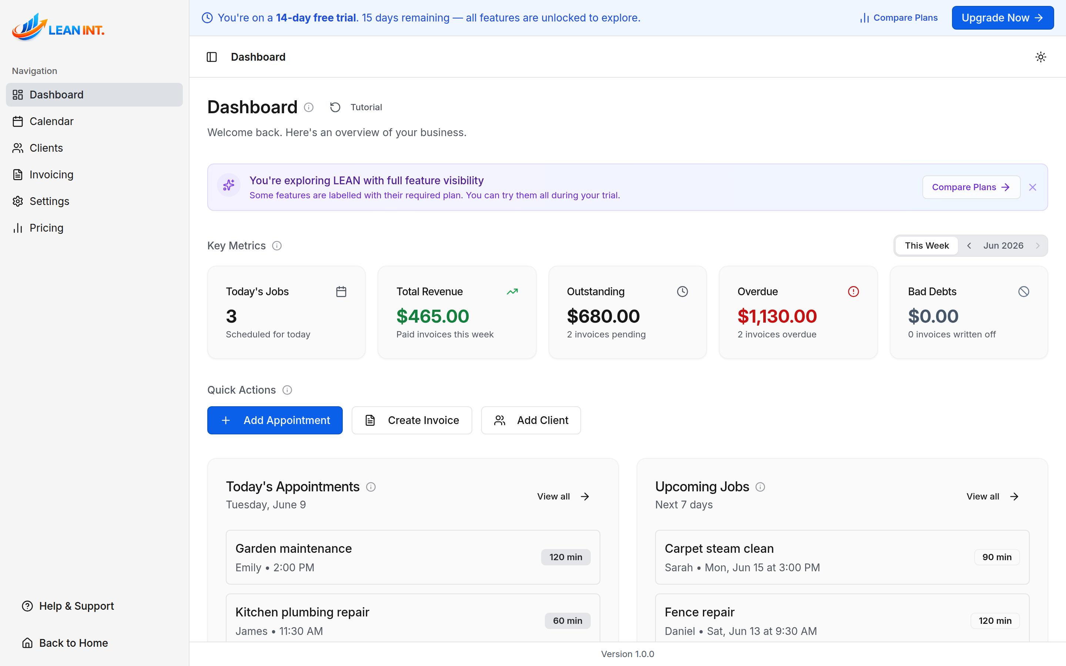This screenshot has width=1066, height=666.
Task: Click alert icon on Overdue card
Action: point(853,292)
